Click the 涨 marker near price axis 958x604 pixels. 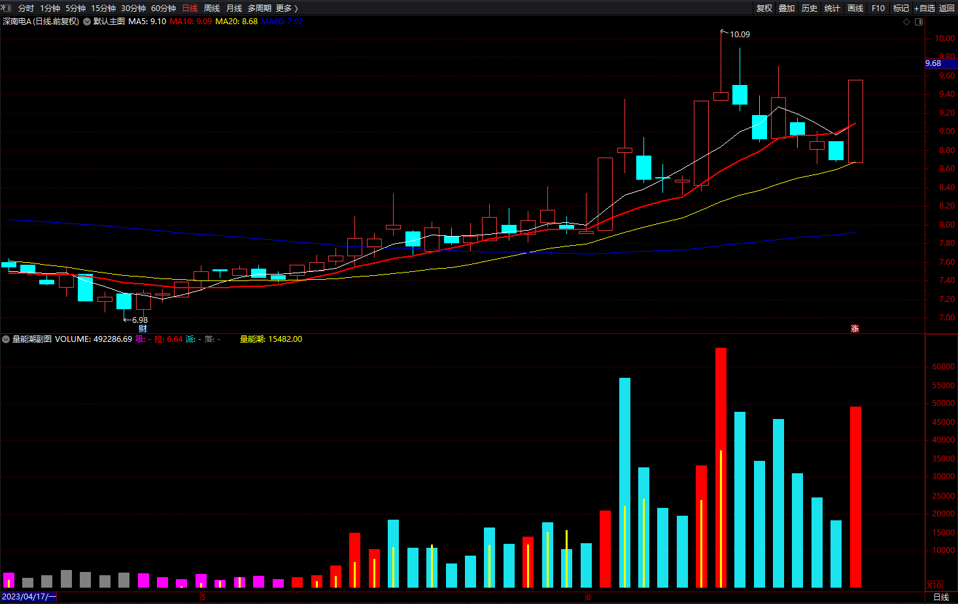click(x=855, y=328)
